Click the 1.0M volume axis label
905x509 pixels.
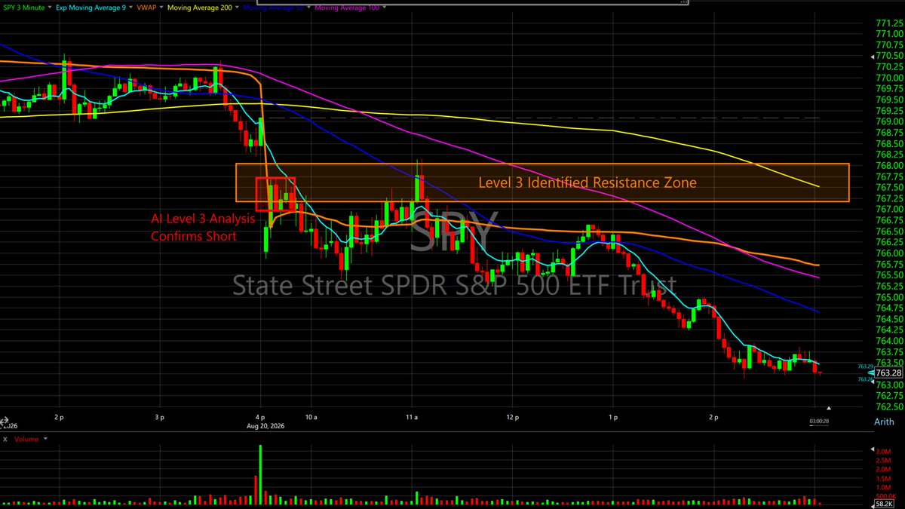pos(883,487)
